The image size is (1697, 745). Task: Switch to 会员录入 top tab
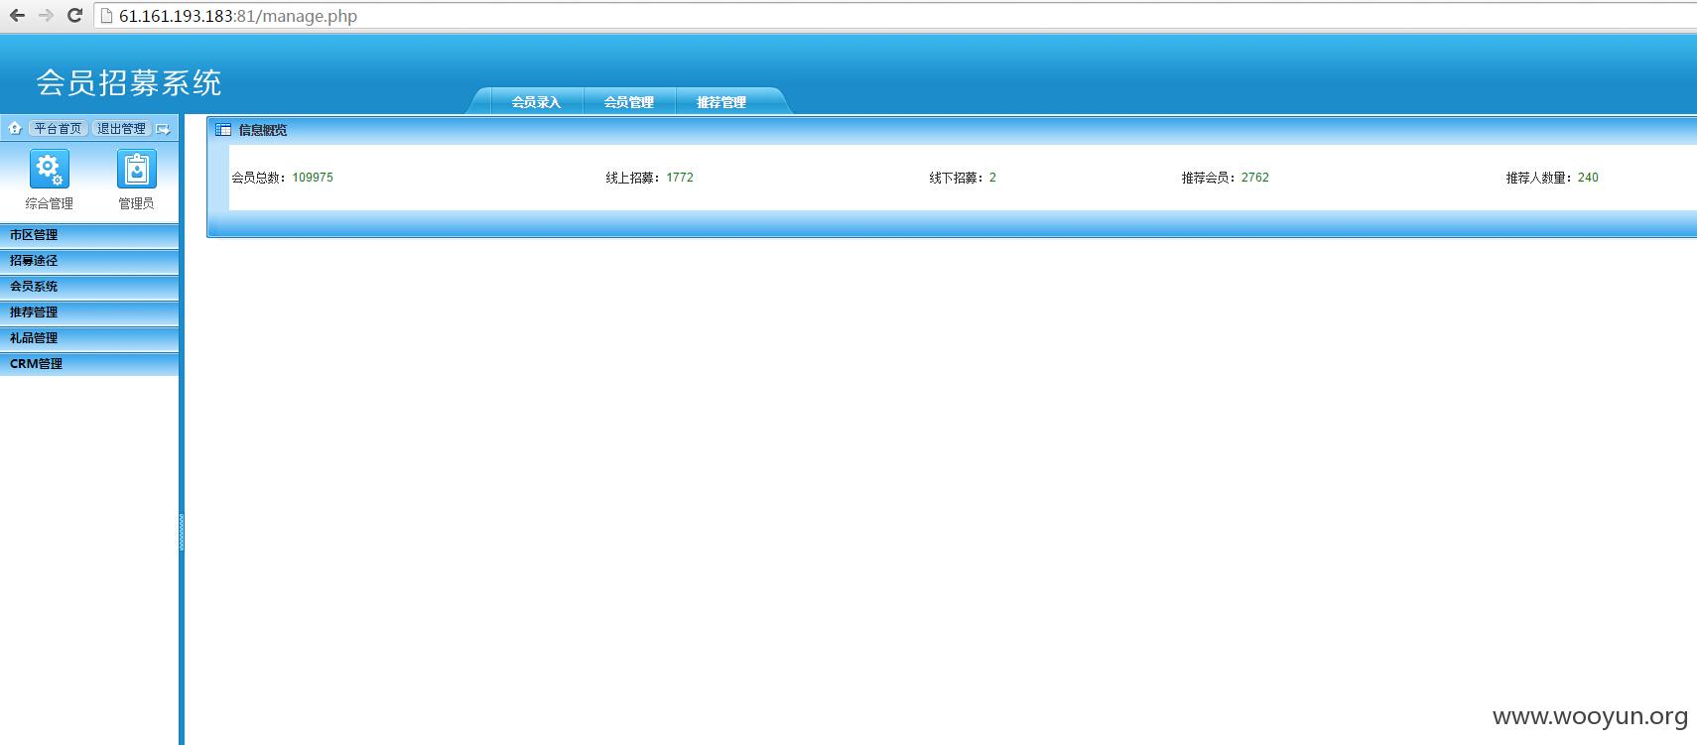click(x=536, y=102)
